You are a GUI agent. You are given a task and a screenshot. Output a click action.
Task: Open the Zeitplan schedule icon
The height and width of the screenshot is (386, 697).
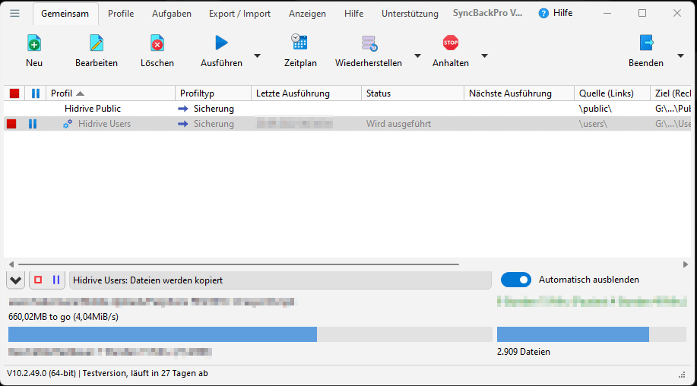tap(299, 43)
